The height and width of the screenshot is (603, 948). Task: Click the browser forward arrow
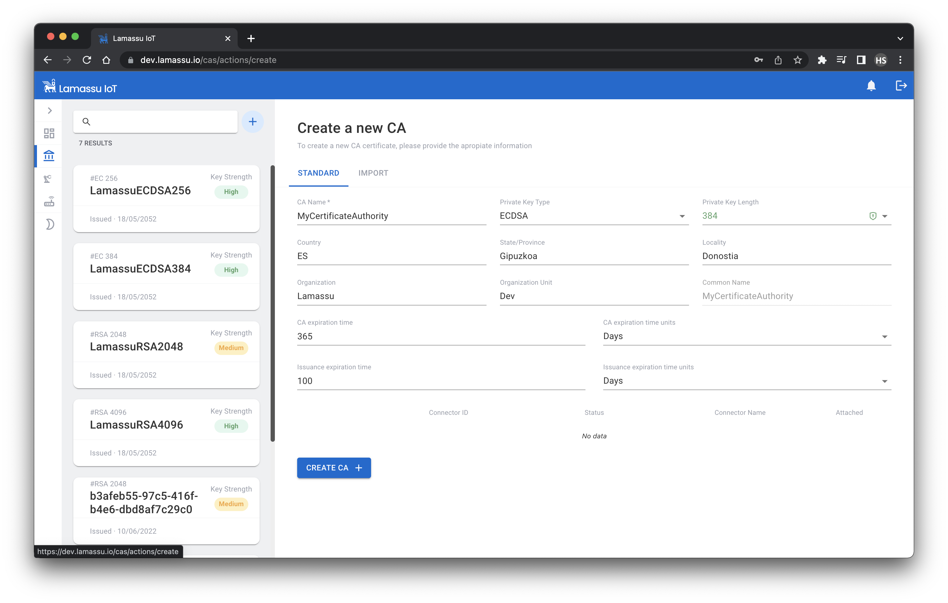(x=67, y=60)
